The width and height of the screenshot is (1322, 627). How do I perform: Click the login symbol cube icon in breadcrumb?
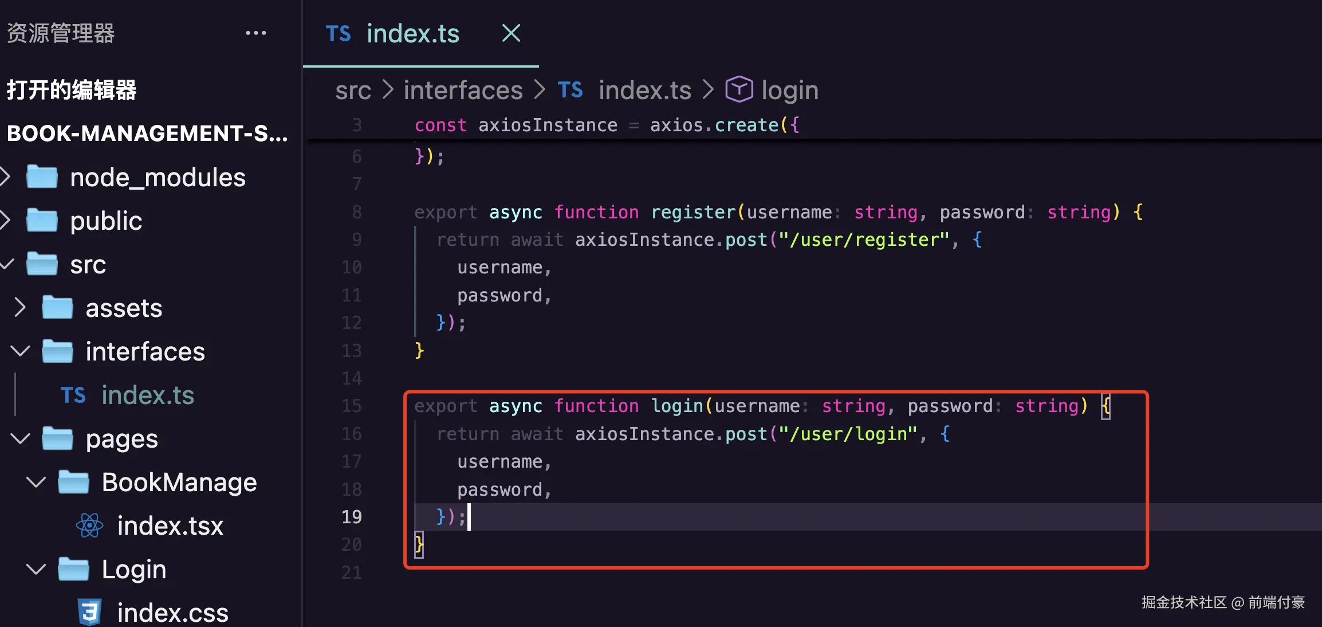point(739,90)
